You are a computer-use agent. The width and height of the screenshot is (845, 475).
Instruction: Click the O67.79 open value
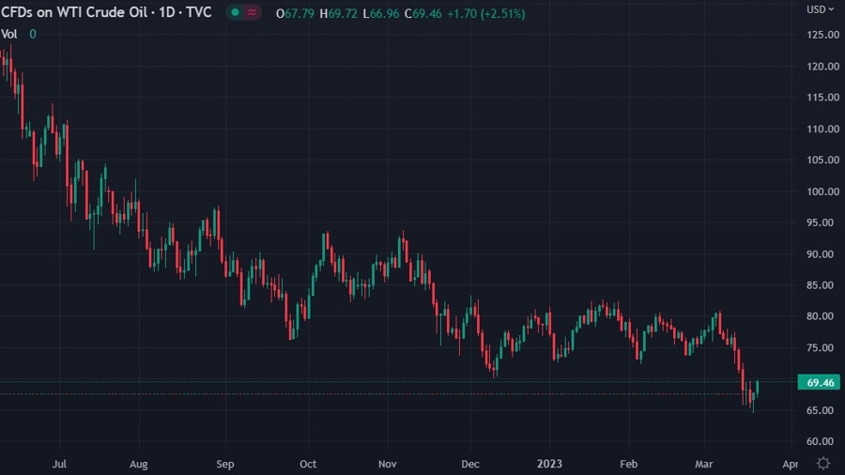[295, 13]
